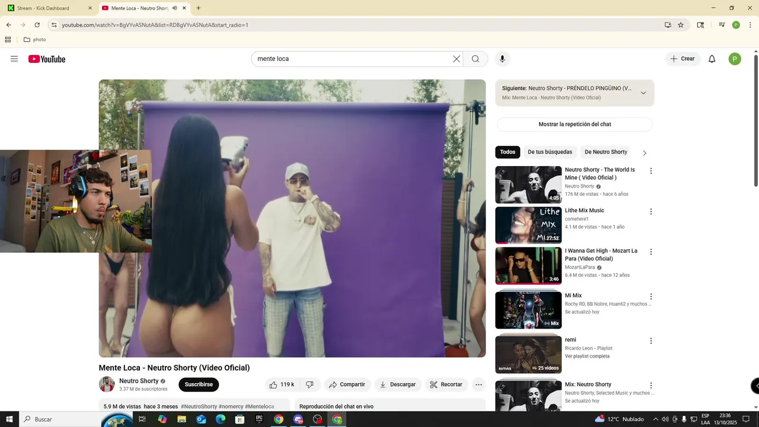Dislike the video with thumbs down
This screenshot has height=427, width=759.
310,384
